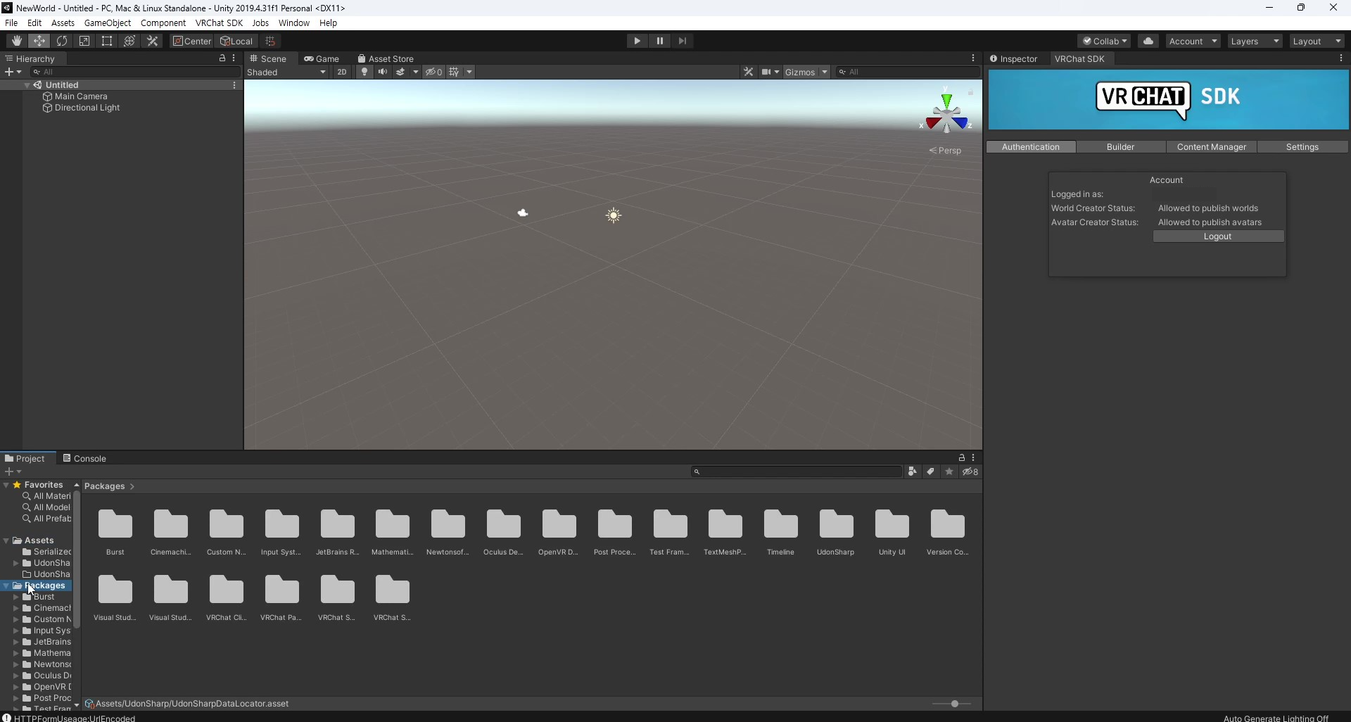The width and height of the screenshot is (1351, 722).
Task: Switch to the Content Manager tab
Action: (1212, 146)
